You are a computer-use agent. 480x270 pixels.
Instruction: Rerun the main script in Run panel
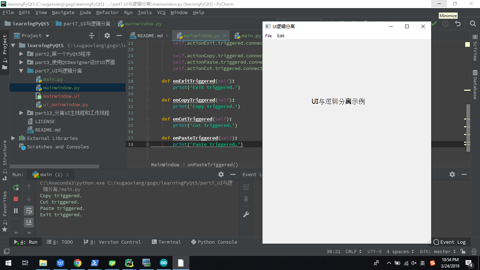coord(16,187)
